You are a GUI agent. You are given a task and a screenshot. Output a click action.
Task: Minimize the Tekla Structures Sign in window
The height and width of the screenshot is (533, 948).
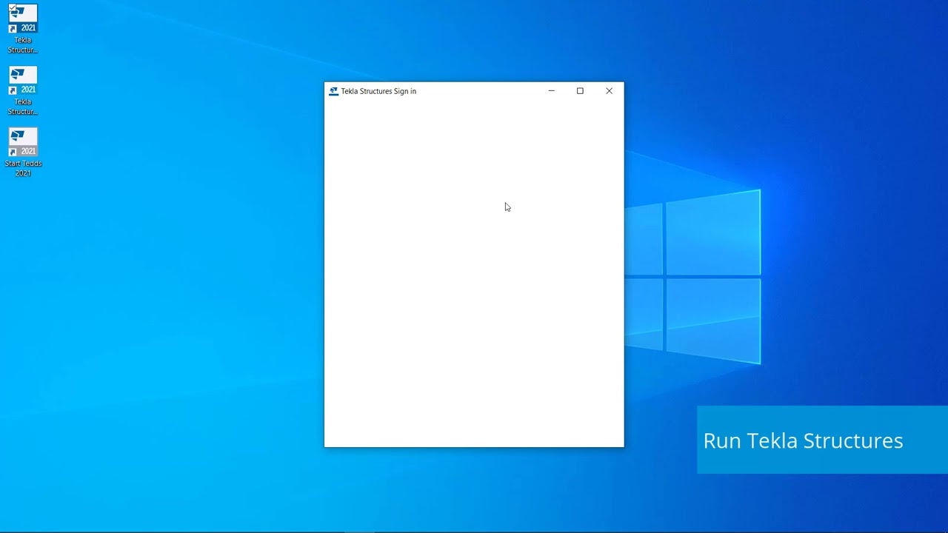click(551, 91)
